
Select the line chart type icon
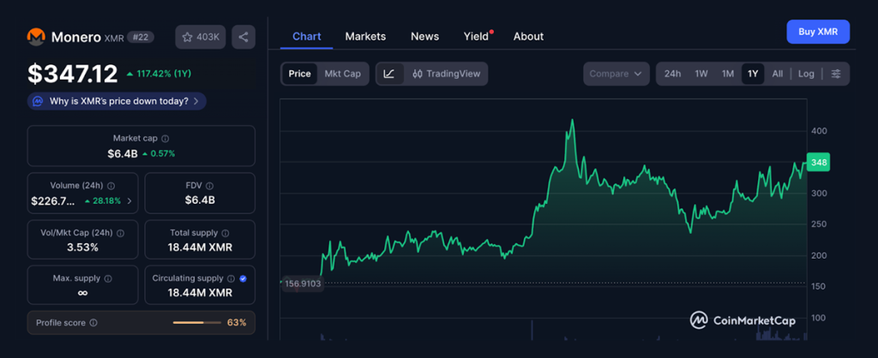(x=389, y=74)
